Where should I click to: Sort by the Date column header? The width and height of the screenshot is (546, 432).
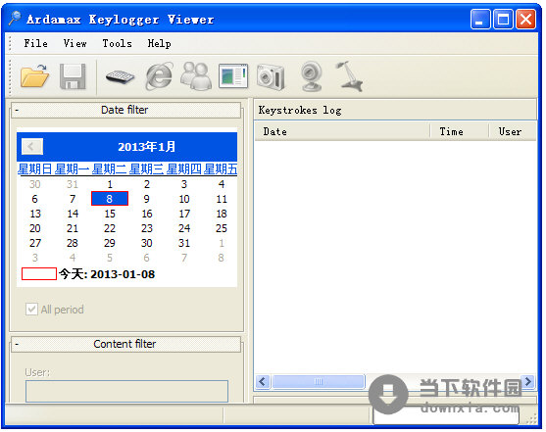coord(342,131)
